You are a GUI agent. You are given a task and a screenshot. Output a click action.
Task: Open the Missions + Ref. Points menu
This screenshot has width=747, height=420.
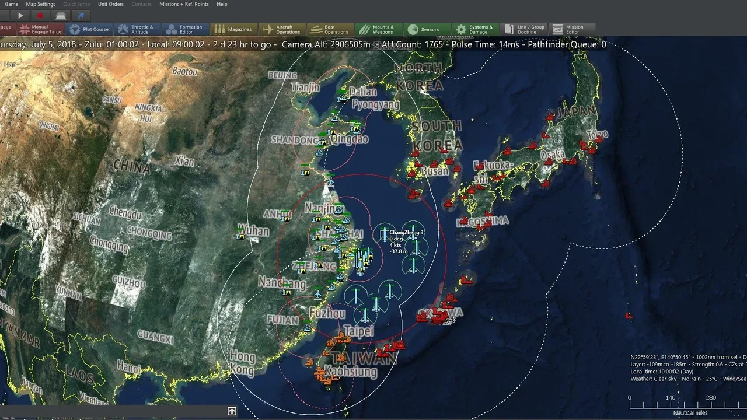tap(184, 4)
